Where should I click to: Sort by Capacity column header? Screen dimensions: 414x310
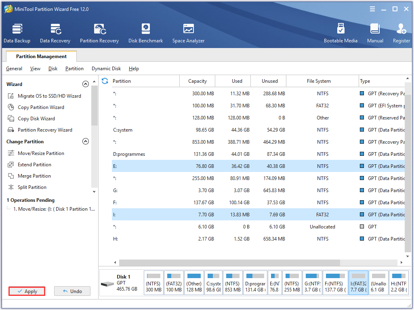[198, 81]
